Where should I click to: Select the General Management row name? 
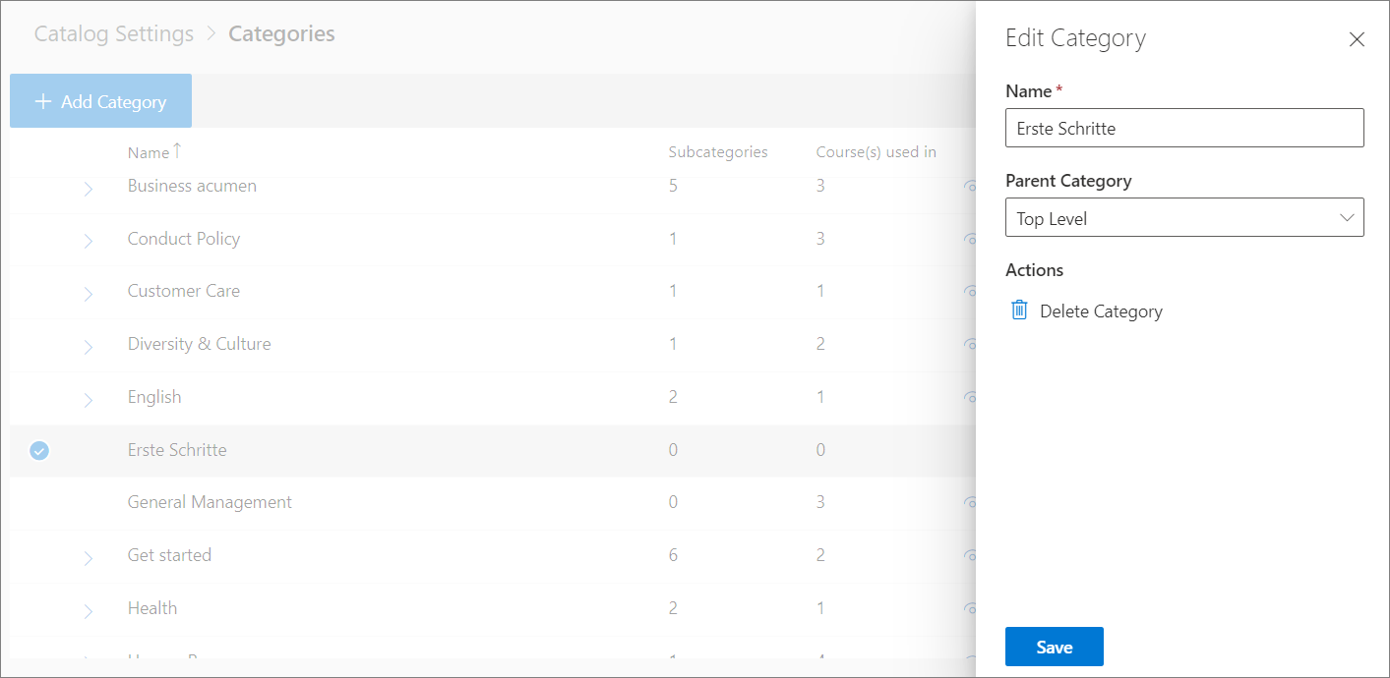pyautogui.click(x=210, y=502)
